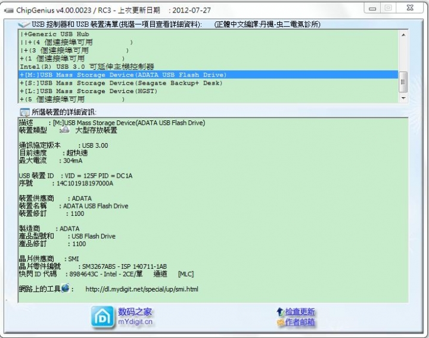Close the ChipGenius window

[x=410, y=8]
